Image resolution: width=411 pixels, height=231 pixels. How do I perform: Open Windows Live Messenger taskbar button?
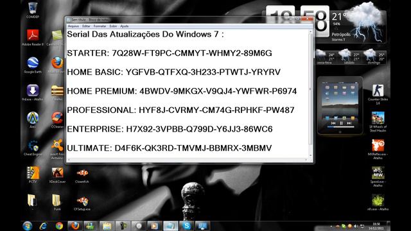click(91, 226)
